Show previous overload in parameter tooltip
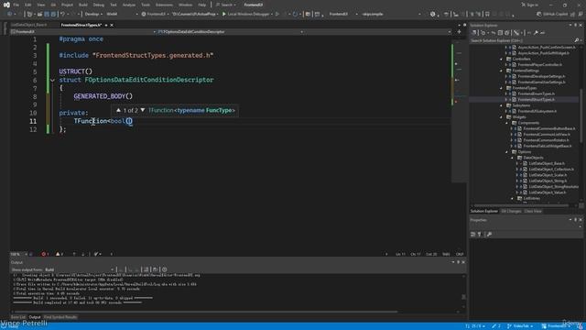Image resolution: width=586 pixels, height=330 pixels. pyautogui.click(x=118, y=110)
